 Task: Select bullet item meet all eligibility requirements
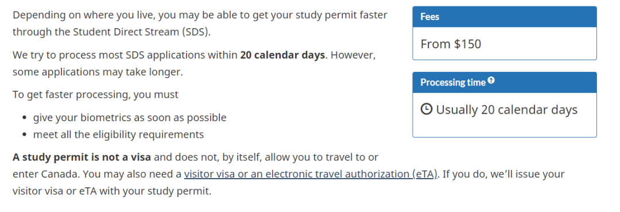pyautogui.click(x=118, y=134)
